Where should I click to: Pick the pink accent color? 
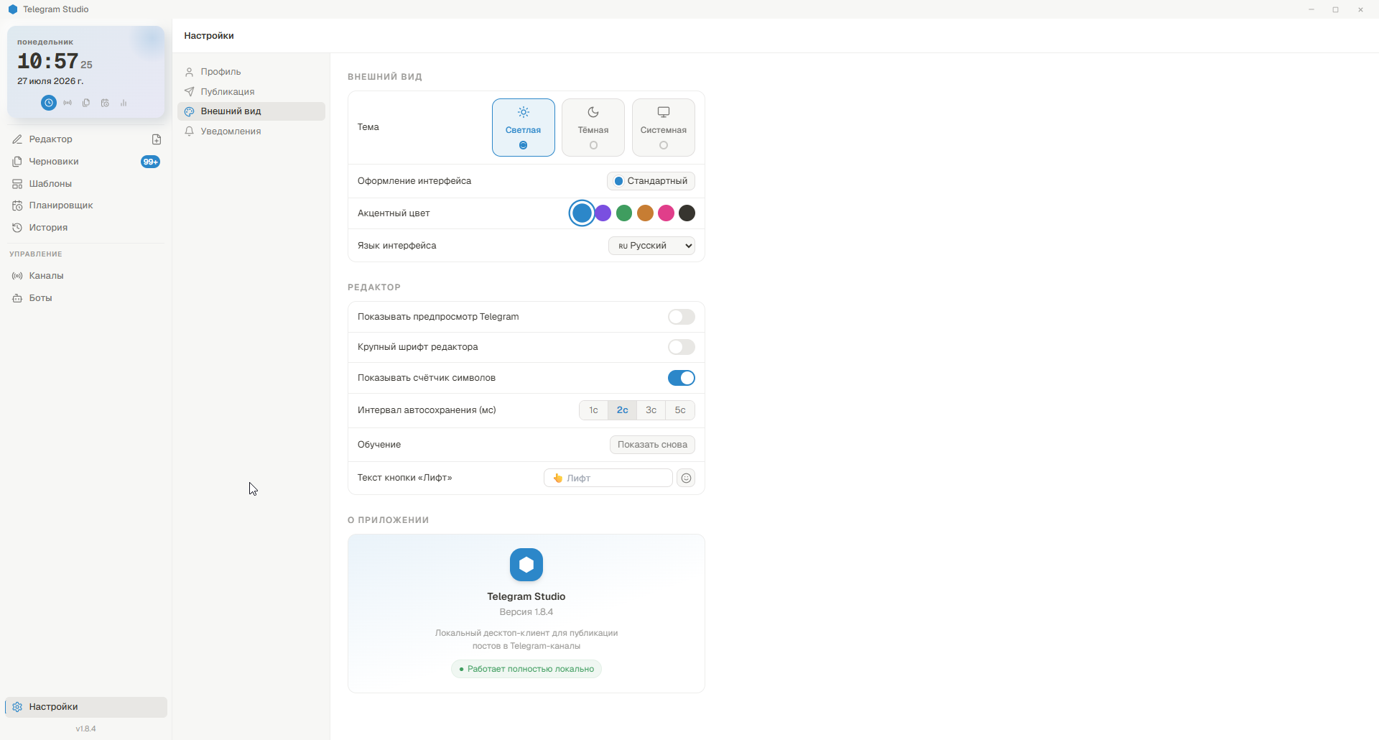pos(667,213)
